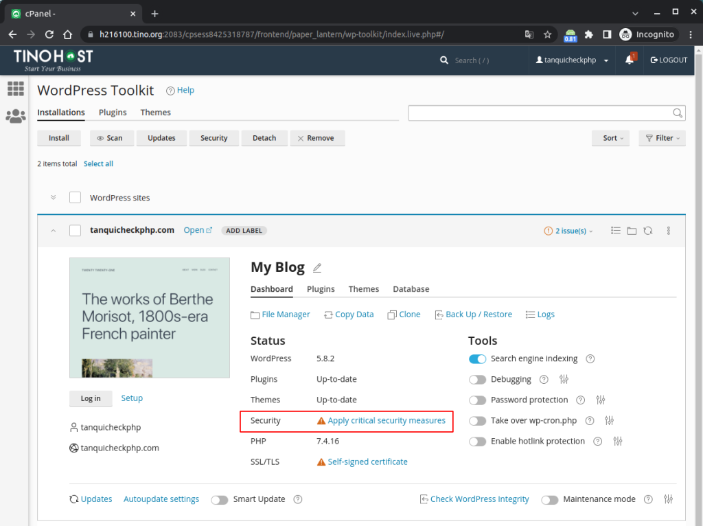Reload the page with the browser refresh icon
The image size is (703, 526).
point(49,34)
